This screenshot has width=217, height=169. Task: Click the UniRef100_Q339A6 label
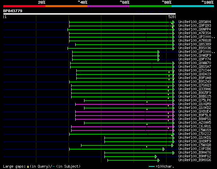pos(195,89)
